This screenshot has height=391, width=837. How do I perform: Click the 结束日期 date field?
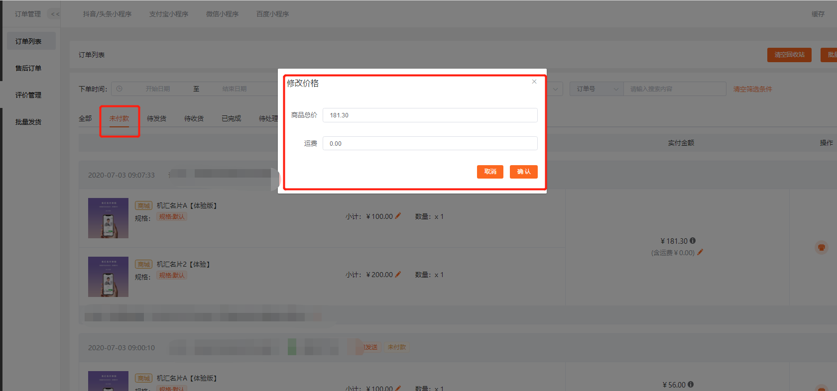click(234, 89)
